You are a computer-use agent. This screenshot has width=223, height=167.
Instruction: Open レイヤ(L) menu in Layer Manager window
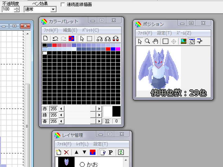(82, 144)
